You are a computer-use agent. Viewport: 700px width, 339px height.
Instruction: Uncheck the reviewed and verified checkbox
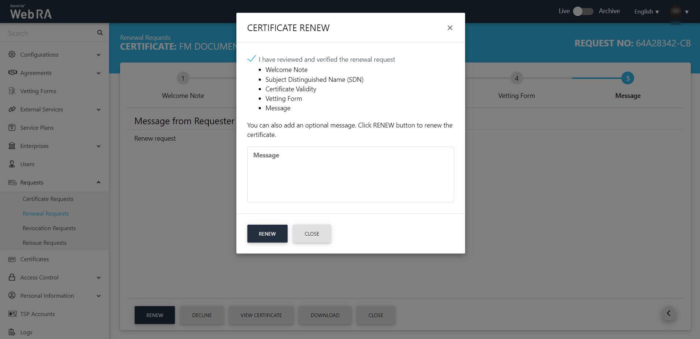tap(252, 59)
